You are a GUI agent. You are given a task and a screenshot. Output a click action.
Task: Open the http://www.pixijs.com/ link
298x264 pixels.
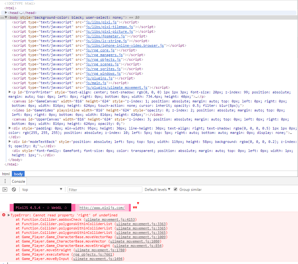click(102, 208)
